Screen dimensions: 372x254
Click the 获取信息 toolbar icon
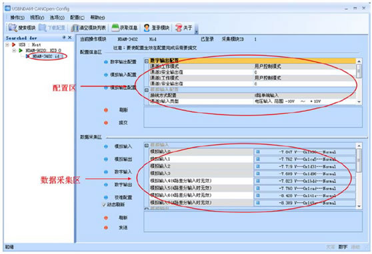coord(115,28)
